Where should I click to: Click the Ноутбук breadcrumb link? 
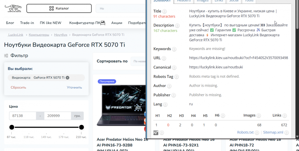[x=61, y=35]
